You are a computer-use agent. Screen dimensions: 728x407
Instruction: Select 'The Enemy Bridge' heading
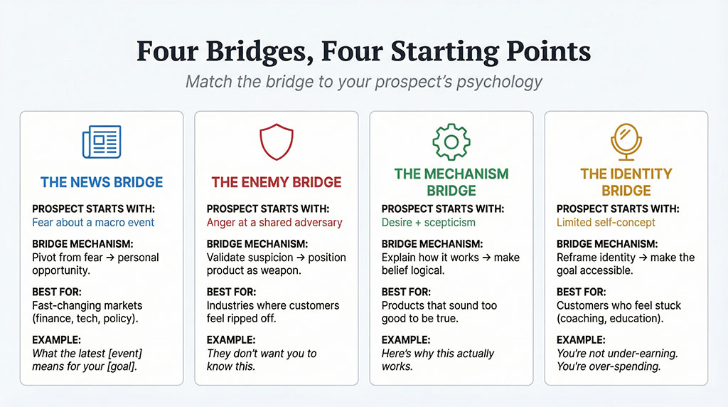click(276, 182)
